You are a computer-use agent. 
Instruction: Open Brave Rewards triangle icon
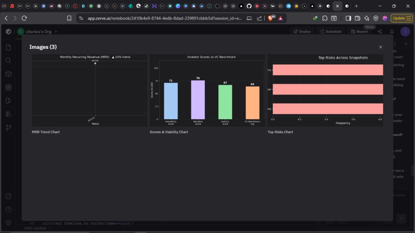281,18
